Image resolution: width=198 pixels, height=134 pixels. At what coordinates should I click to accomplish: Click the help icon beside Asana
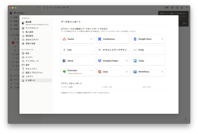[x=91, y=39]
